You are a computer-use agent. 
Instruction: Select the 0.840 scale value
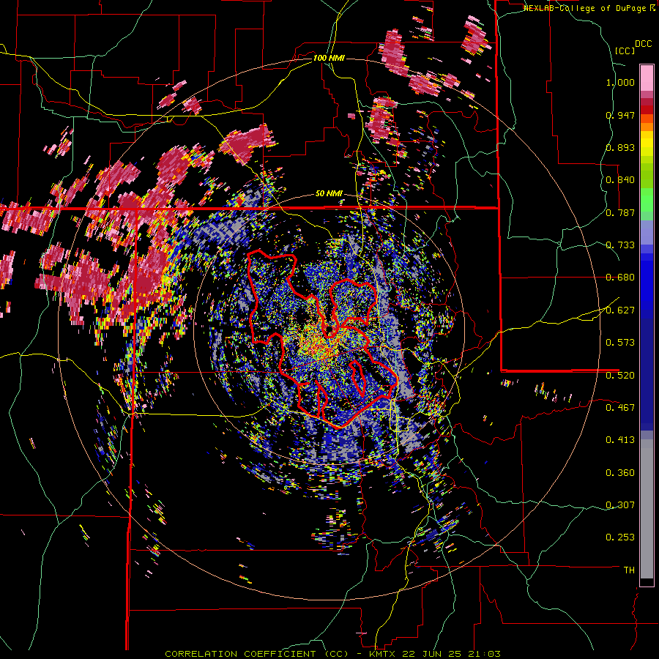coord(620,180)
